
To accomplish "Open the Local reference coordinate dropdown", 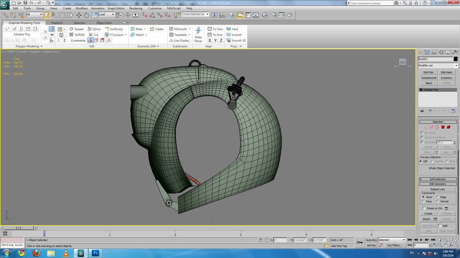I will [x=108, y=15].
